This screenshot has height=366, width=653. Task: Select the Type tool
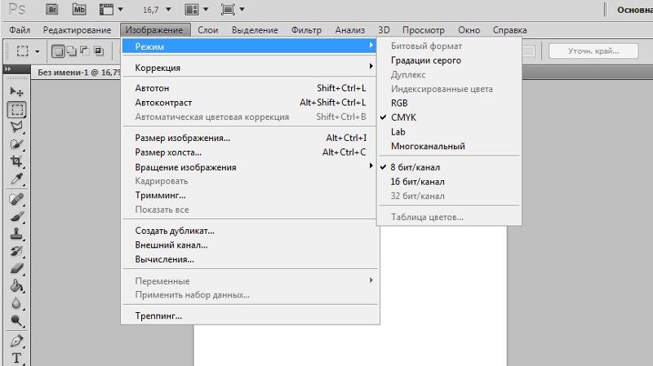[x=16, y=358]
